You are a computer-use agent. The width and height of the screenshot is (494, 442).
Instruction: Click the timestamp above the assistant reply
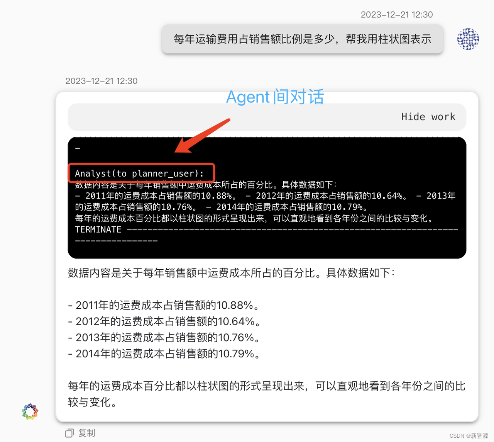[x=102, y=81]
